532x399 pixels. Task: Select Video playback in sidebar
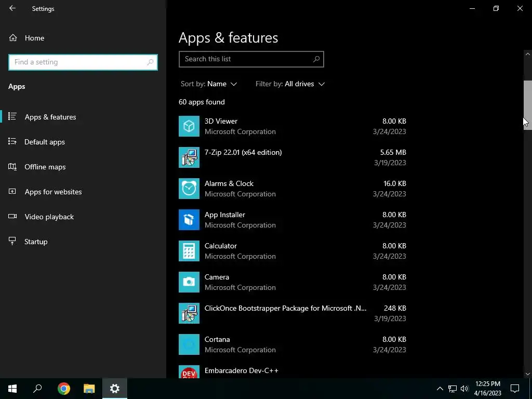(x=49, y=217)
